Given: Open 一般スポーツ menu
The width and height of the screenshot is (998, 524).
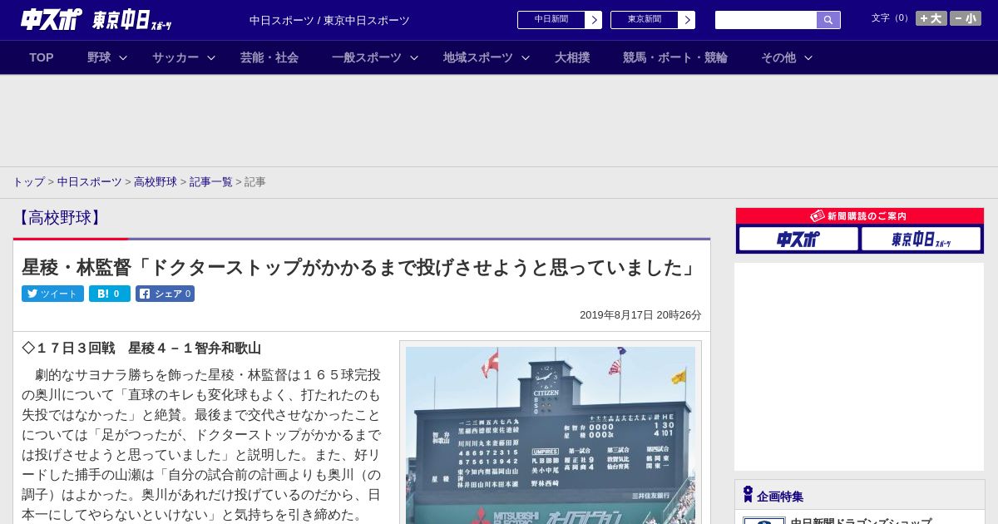Looking at the screenshot, I should [367, 57].
